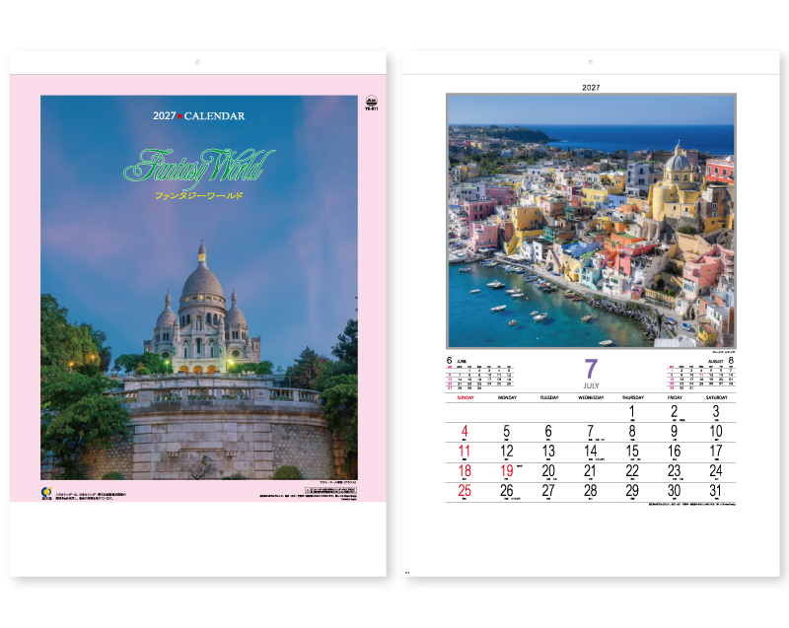This screenshot has width=789, height=628.
Task: Select date 3 in the July grid
Action: pos(716,412)
